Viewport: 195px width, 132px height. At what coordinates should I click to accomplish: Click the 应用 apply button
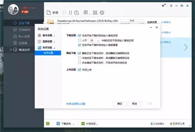[x=149, y=104]
